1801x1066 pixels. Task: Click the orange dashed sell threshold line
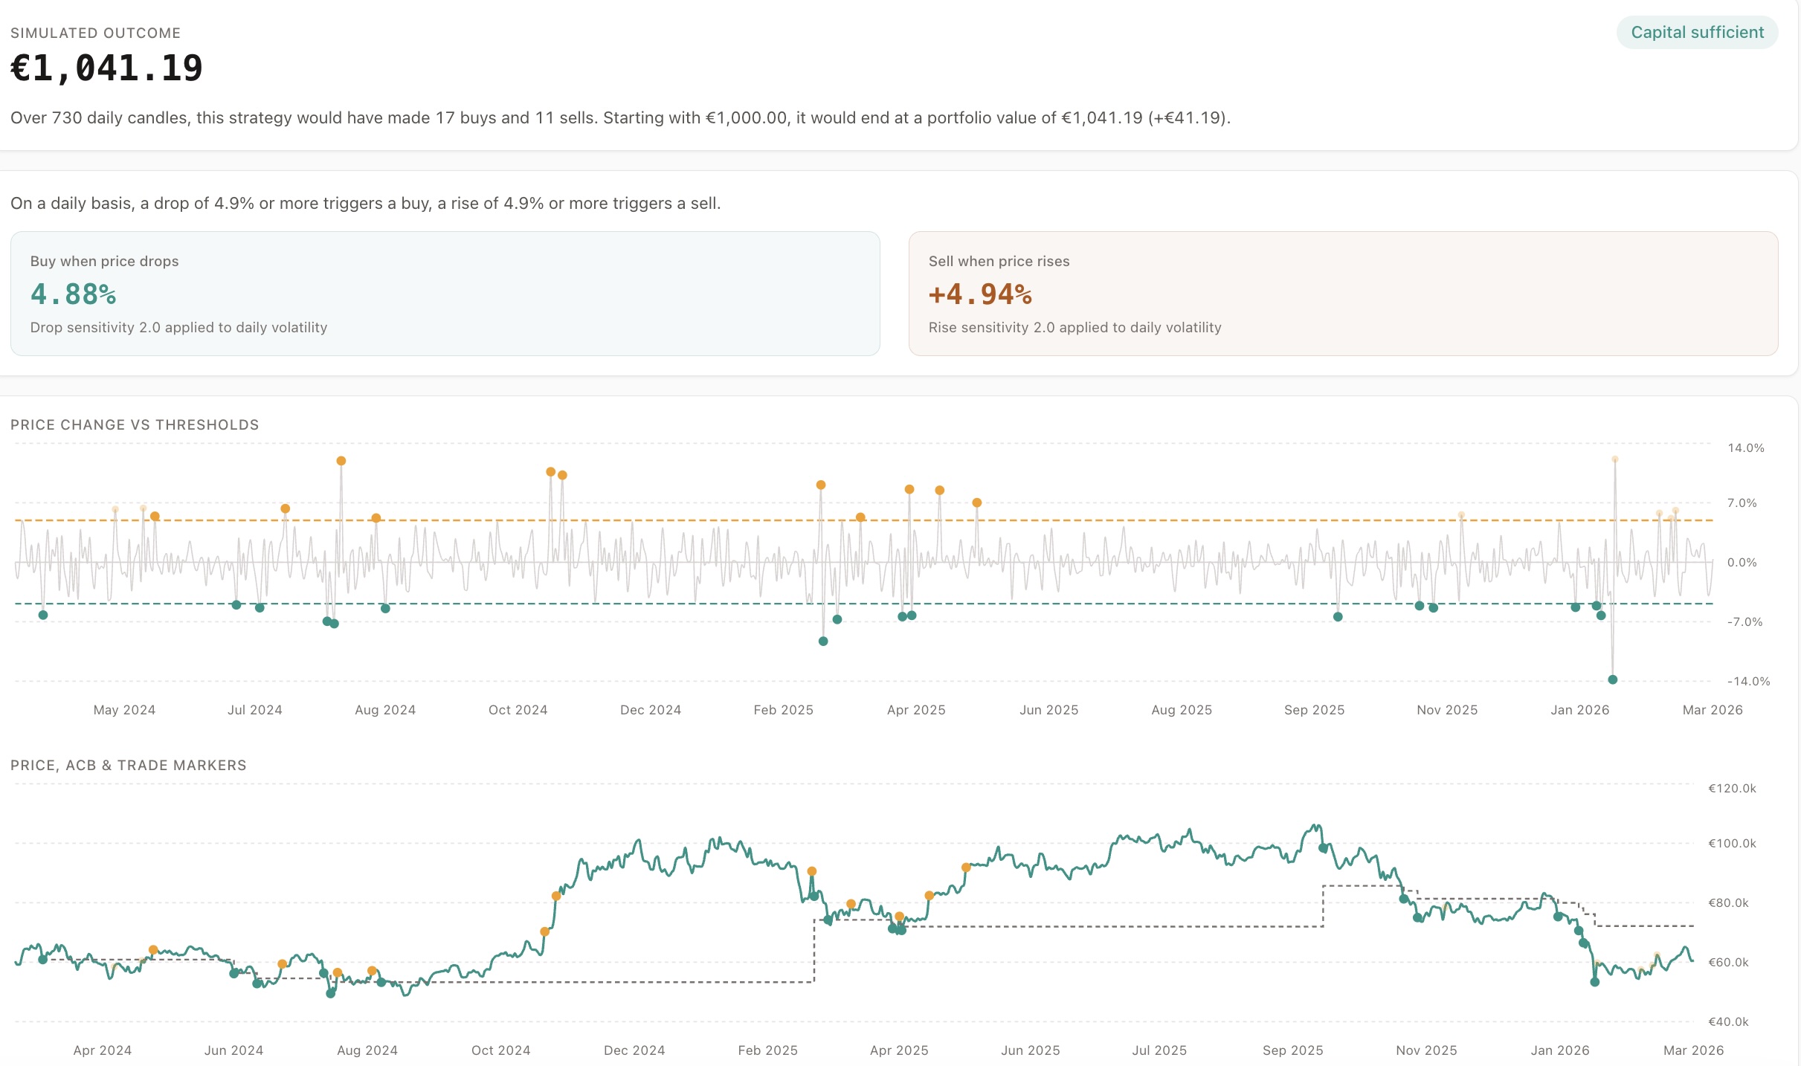(x=1190, y=520)
